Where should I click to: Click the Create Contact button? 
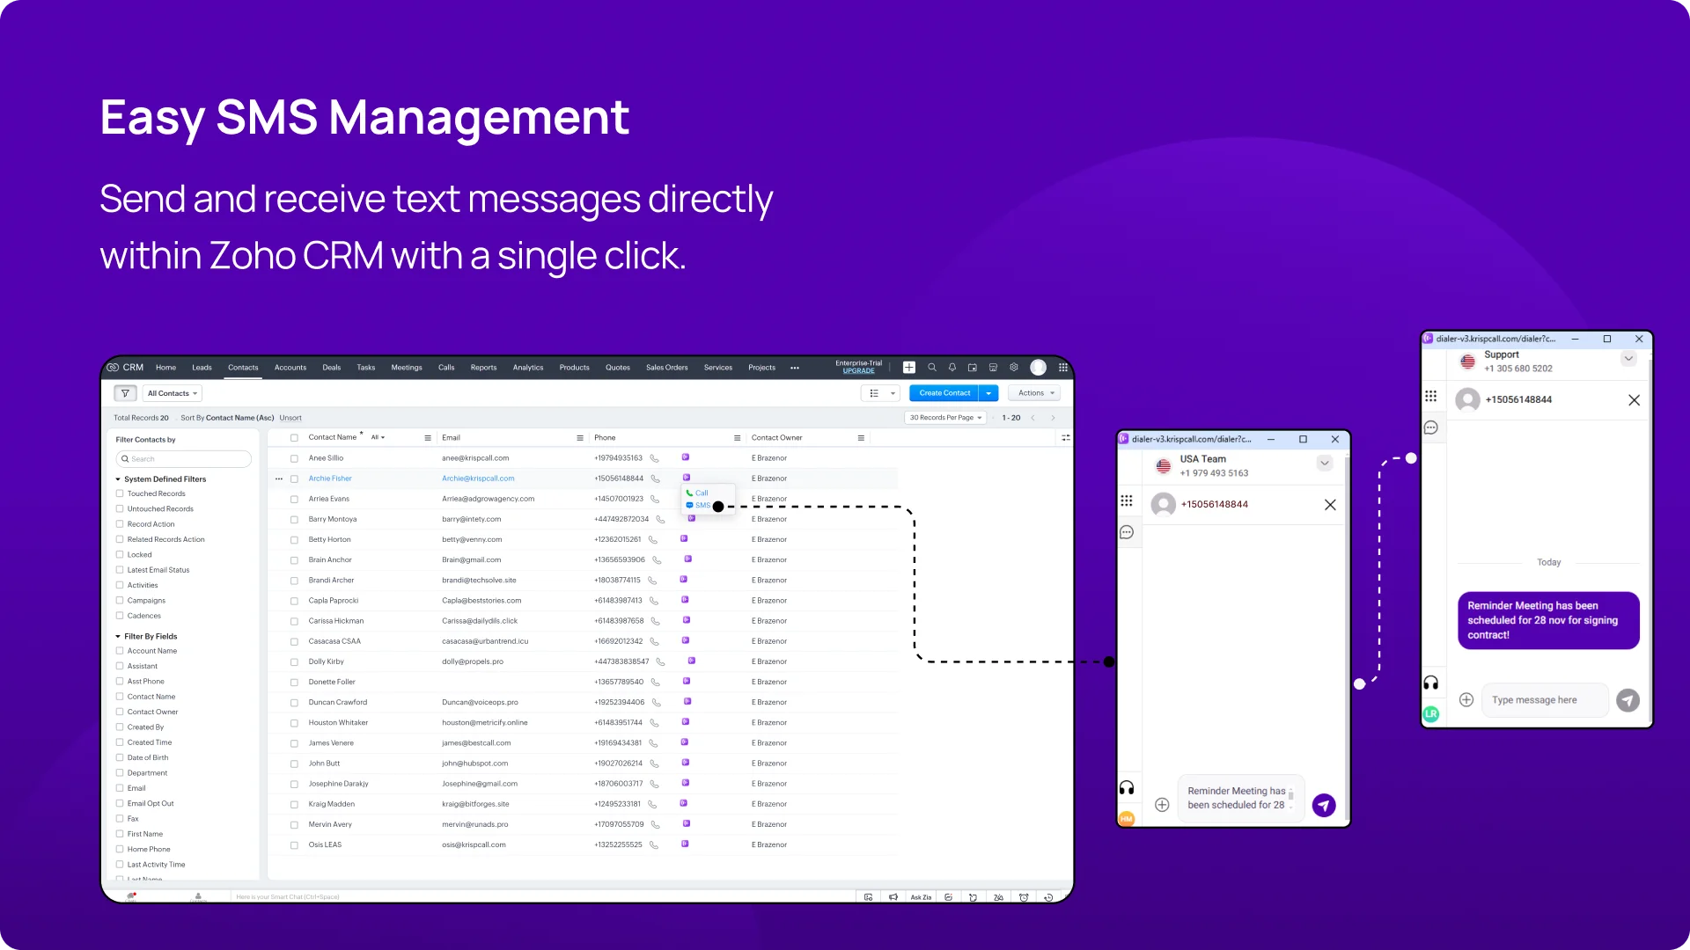[944, 393]
